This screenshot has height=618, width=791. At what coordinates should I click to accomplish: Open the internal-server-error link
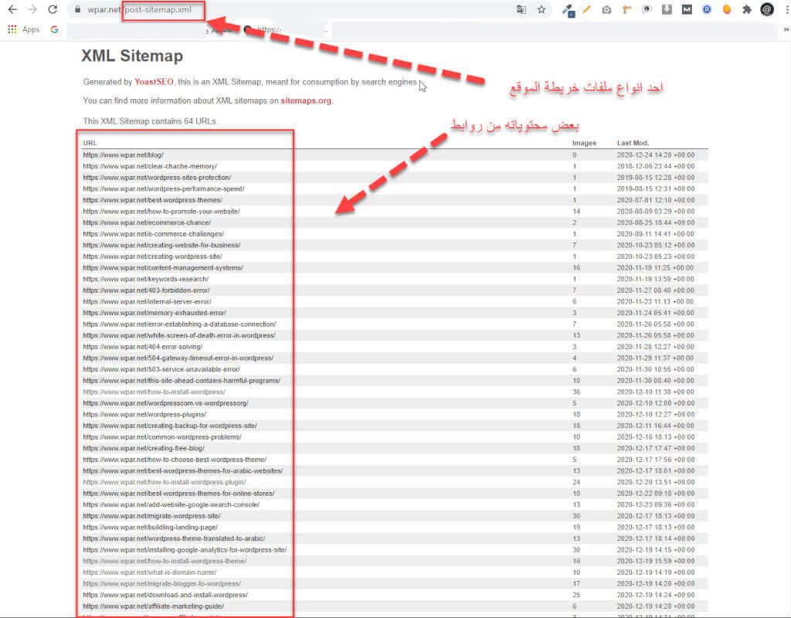tap(148, 302)
